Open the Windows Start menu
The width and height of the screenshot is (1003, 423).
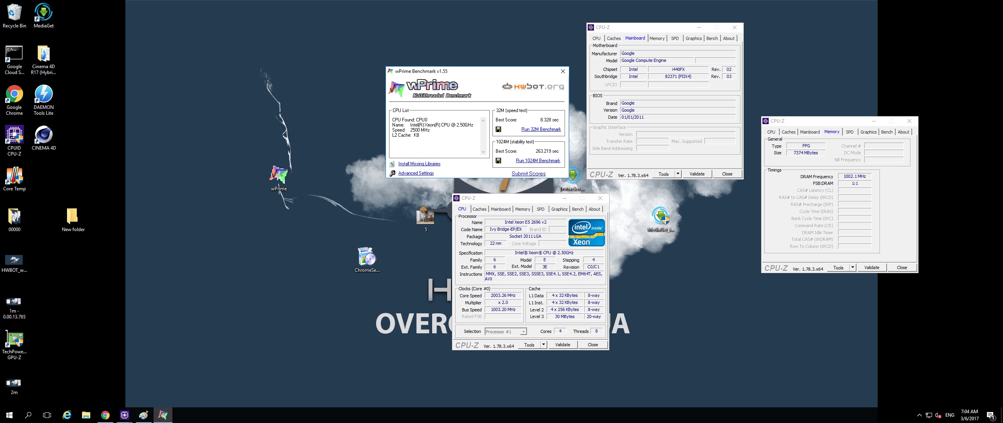[x=9, y=415]
